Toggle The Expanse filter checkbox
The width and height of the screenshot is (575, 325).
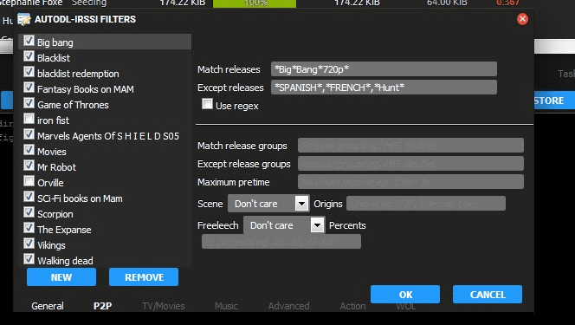click(x=29, y=228)
